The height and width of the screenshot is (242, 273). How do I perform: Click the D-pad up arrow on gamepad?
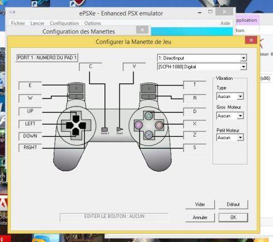(x=76, y=119)
